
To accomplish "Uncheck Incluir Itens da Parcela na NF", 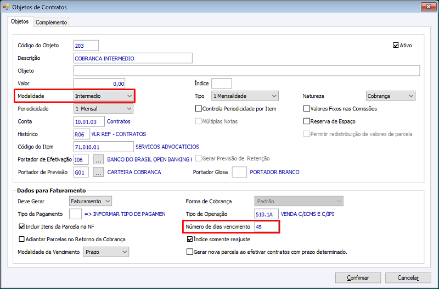I will (21, 226).
